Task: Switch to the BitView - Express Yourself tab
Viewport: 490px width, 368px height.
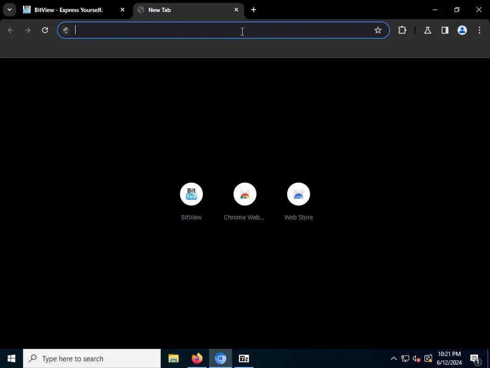Action: (74, 10)
